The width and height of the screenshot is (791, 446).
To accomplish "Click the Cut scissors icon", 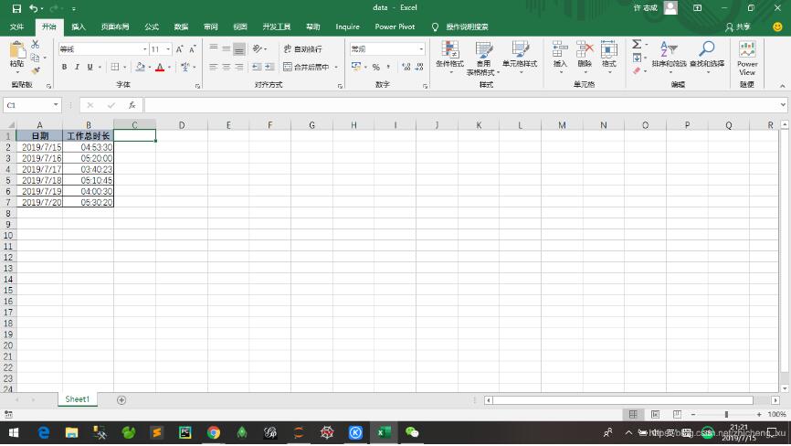I will point(36,45).
